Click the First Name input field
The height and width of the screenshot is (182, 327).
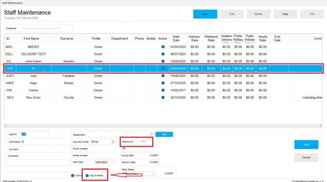click(39, 142)
